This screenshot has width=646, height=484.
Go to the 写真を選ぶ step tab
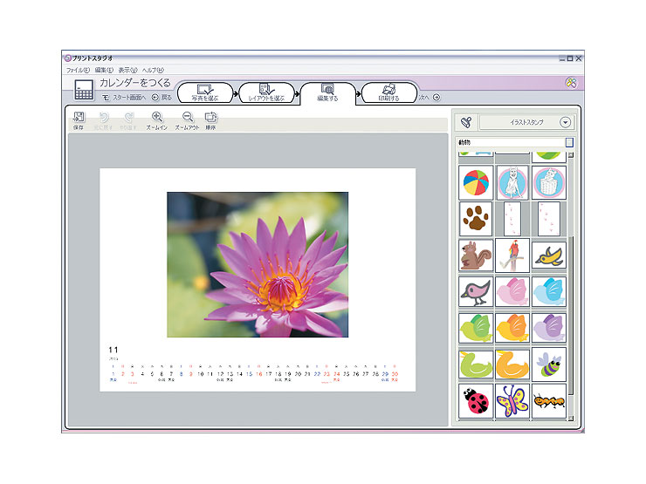pyautogui.click(x=206, y=92)
